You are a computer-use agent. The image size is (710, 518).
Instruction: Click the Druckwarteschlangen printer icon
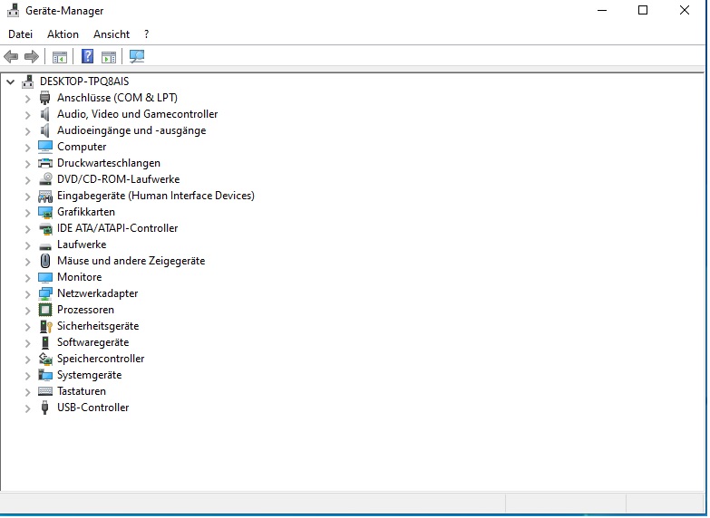coord(45,163)
